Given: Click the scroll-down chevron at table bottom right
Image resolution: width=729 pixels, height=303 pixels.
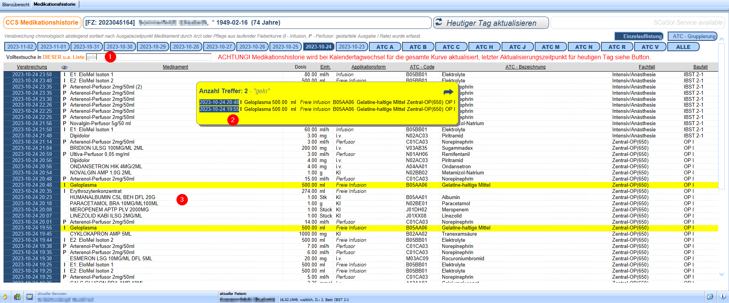Looking at the screenshot, I should (722, 274).
